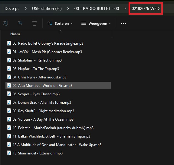Click the Naam column header
174x165 pixels.
click(x=15, y=34)
